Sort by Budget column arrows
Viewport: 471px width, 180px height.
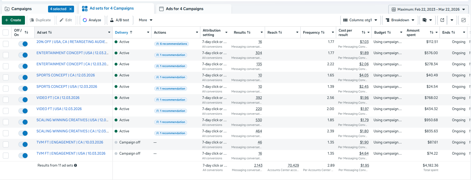click(x=389, y=32)
